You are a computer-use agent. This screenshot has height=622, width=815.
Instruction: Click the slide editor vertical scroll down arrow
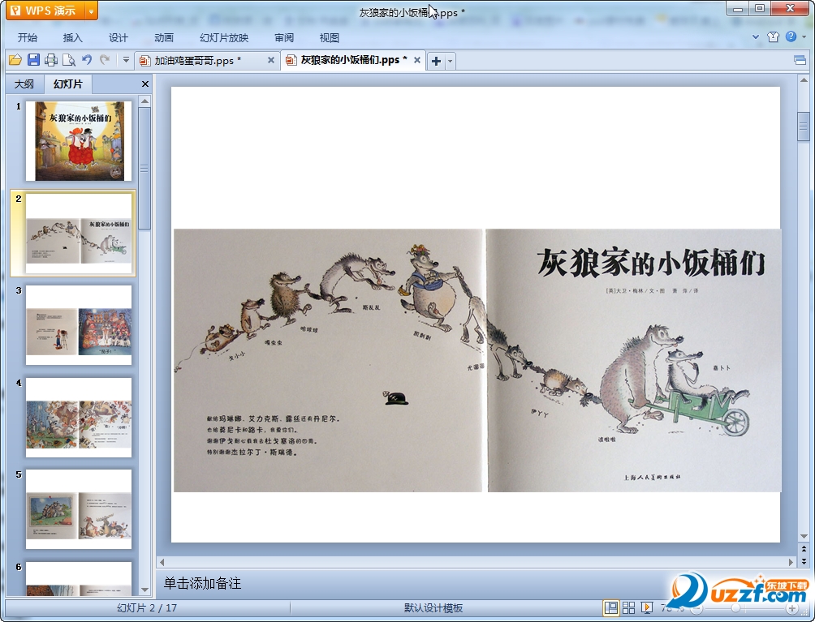pos(804,536)
